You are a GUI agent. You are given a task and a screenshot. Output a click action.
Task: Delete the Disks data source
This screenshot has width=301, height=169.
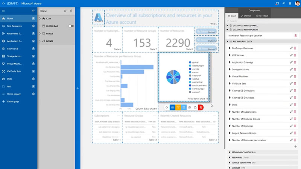295,105
